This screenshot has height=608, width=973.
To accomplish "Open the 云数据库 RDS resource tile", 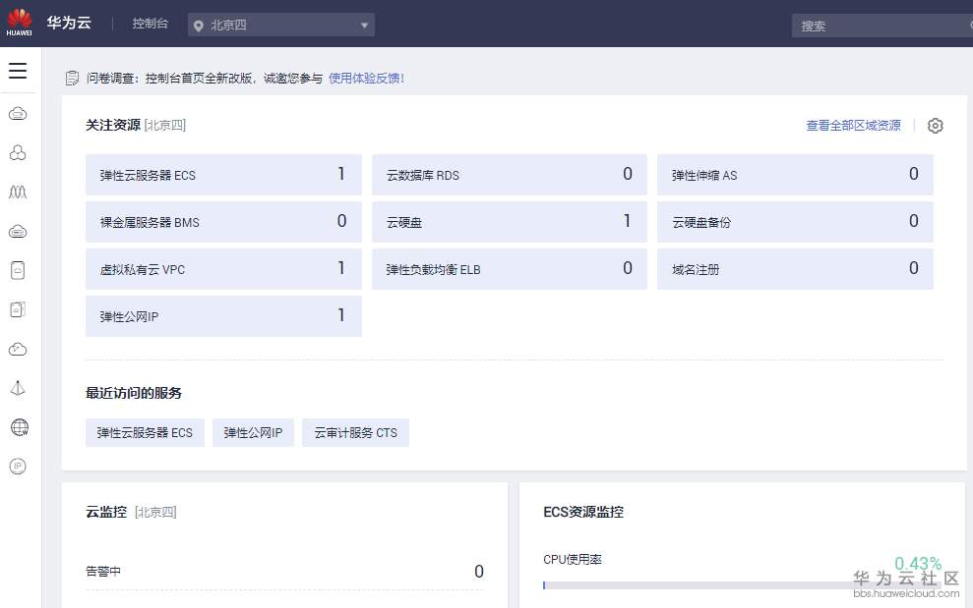I will pyautogui.click(x=509, y=175).
